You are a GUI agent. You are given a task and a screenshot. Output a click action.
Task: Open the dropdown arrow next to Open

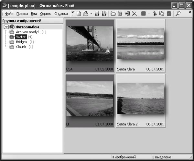[91, 13]
